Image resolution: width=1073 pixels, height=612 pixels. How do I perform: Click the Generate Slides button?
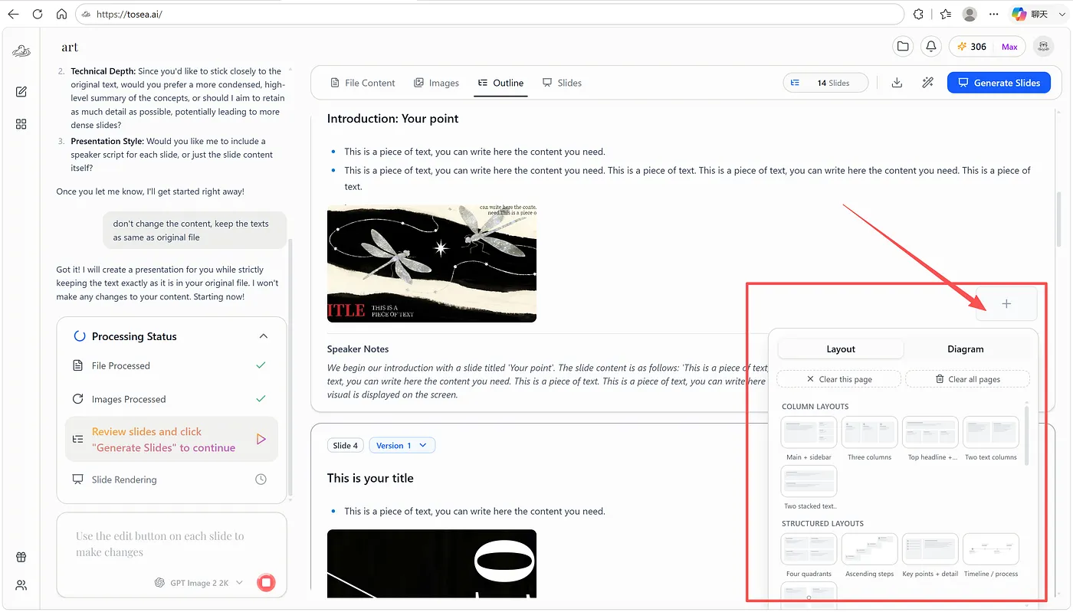(998, 83)
